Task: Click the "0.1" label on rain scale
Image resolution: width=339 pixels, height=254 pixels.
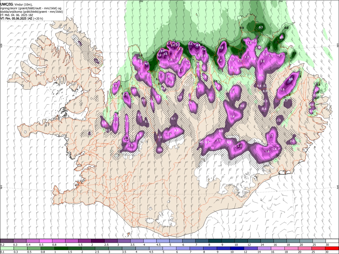Action: pos(2,252)
